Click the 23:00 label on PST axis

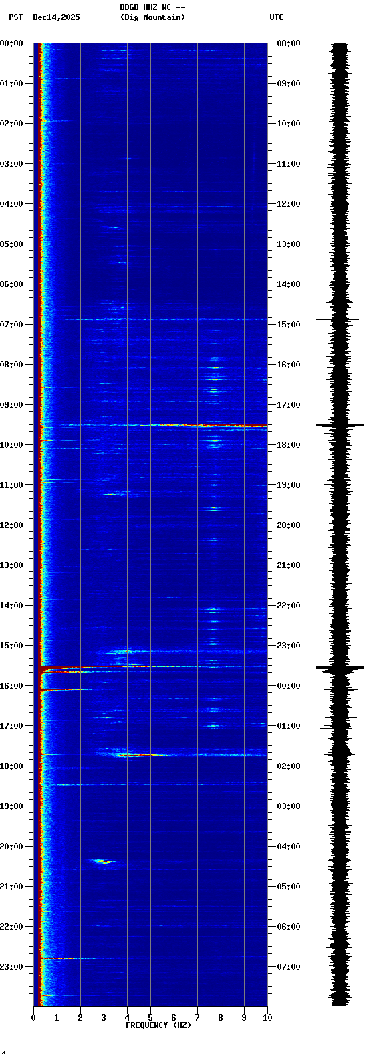pyautogui.click(x=11, y=967)
